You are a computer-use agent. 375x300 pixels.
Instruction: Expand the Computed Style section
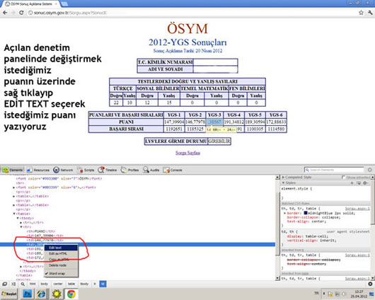283,178
